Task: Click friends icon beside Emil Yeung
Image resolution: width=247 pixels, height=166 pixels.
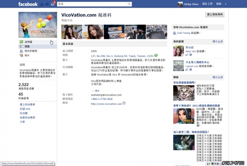Action: [174, 33]
